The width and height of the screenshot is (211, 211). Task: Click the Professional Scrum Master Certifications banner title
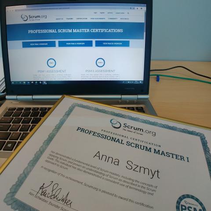[x=76, y=31]
